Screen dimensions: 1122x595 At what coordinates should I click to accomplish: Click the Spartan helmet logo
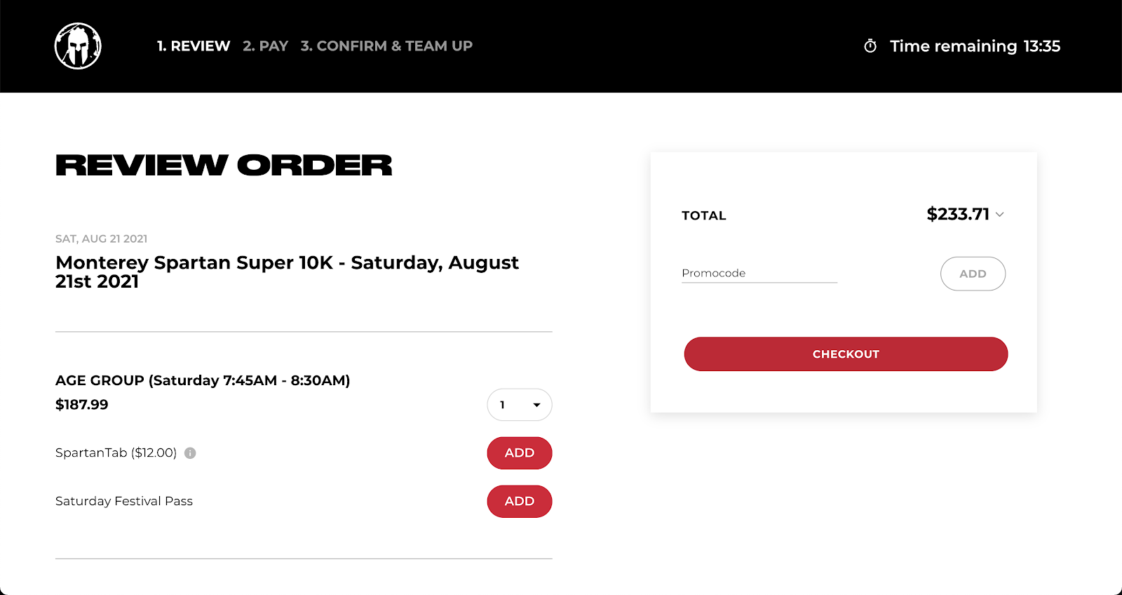point(78,46)
